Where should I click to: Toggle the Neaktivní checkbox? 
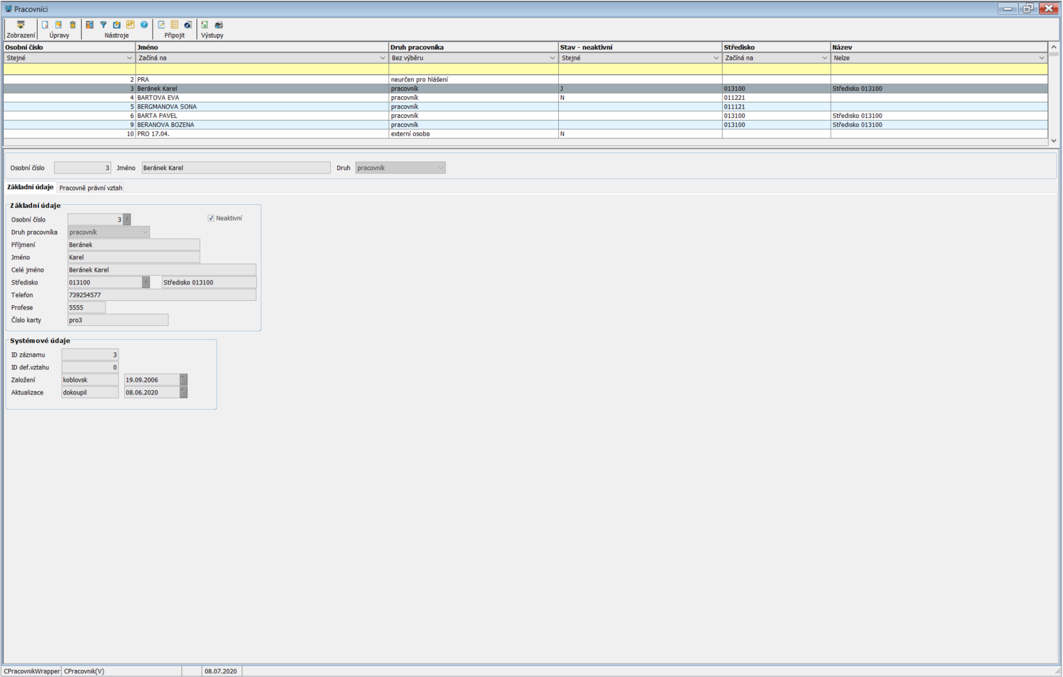[211, 219]
